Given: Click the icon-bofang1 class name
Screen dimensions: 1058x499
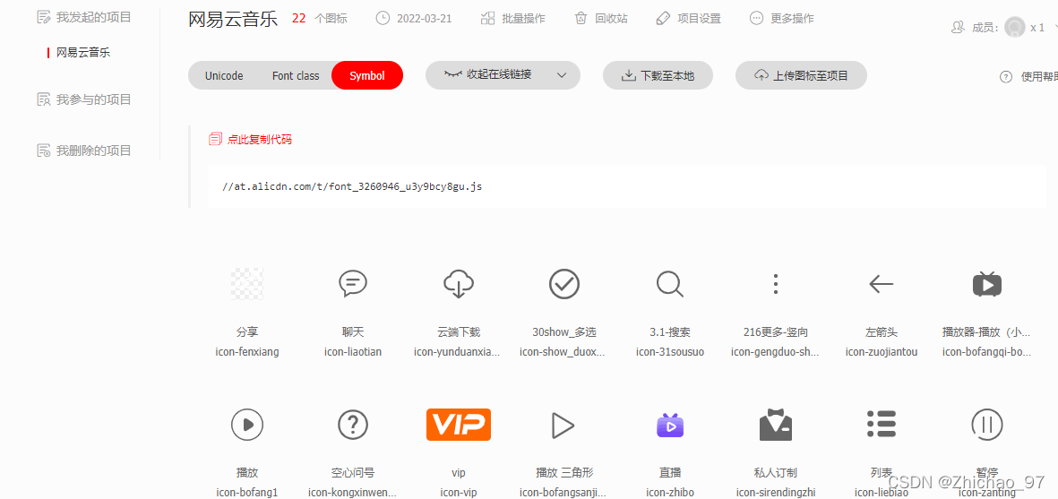Looking at the screenshot, I should click(247, 492).
